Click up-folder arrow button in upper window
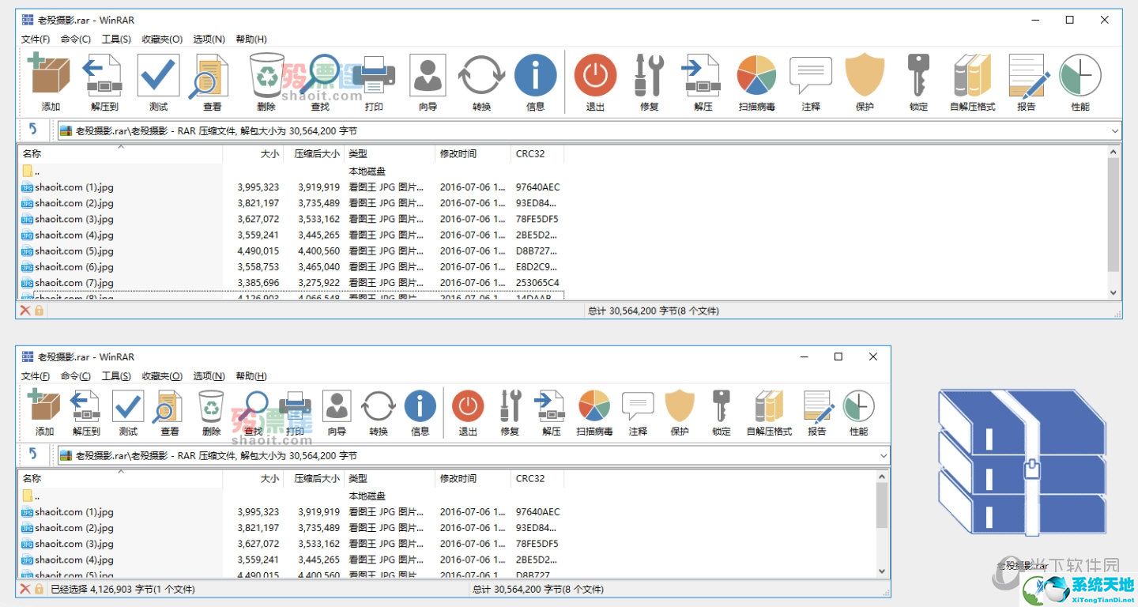The width and height of the screenshot is (1138, 607). coord(33,130)
